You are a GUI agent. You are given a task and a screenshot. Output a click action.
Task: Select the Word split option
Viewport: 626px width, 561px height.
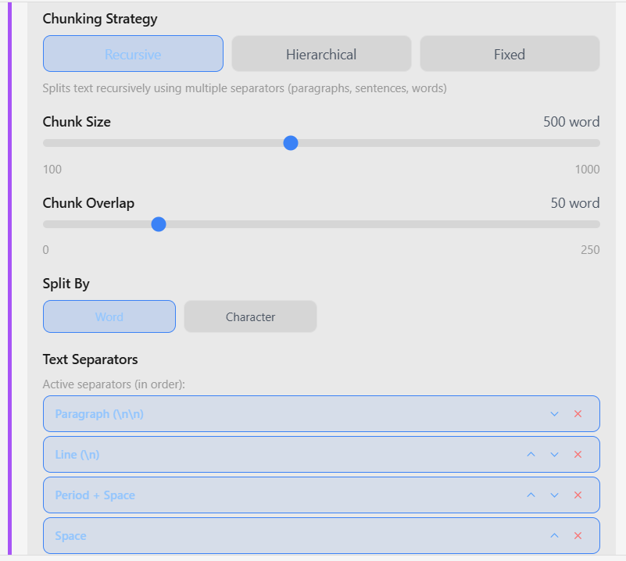[x=109, y=316]
